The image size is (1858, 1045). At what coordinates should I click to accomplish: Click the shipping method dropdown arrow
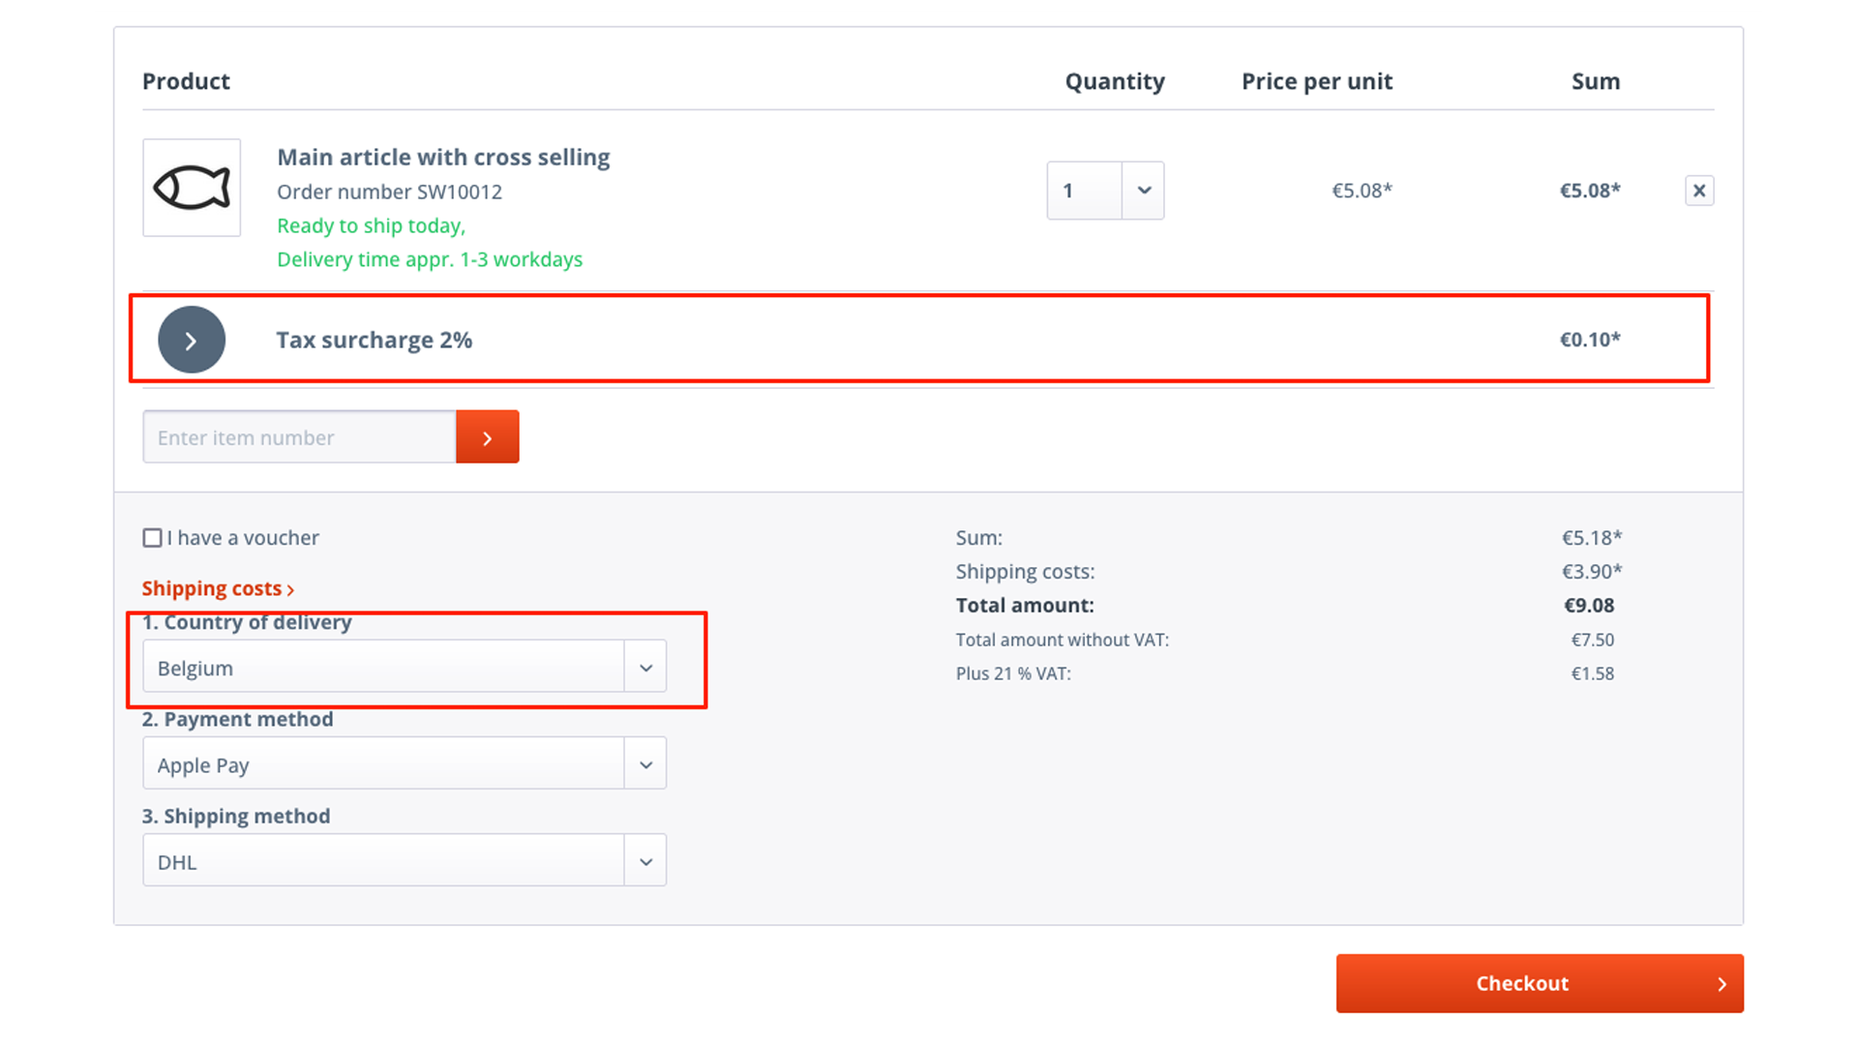(x=644, y=861)
